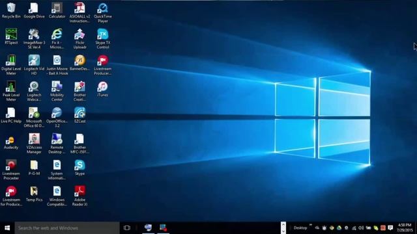
Task: Select the Live PC Help icon
Action: (11, 116)
